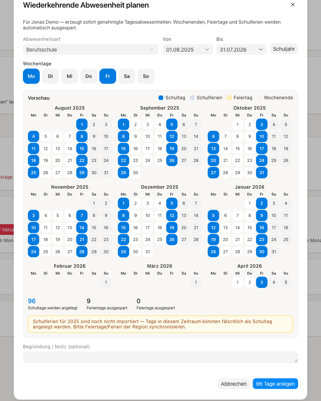This screenshot has height=401, width=321.
Task: Click the yellow Feiertag legend swatch
Action: (229, 98)
